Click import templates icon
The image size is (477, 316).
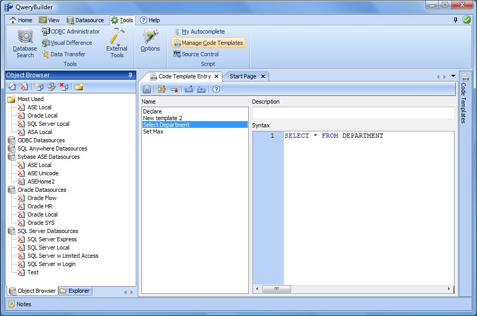click(x=201, y=89)
